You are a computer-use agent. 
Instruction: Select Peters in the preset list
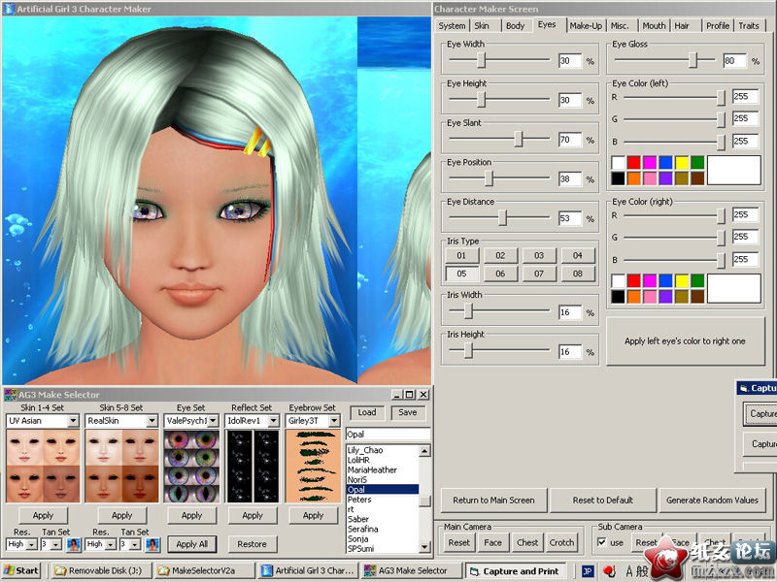click(359, 500)
